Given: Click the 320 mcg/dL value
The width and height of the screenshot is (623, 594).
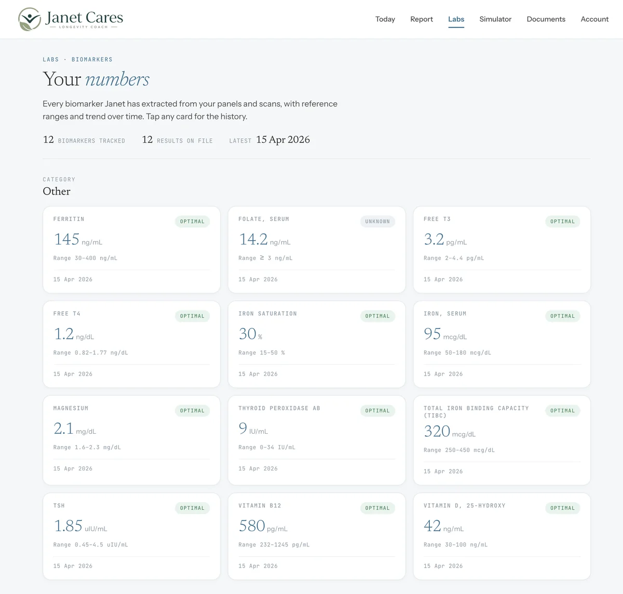Looking at the screenshot, I should (450, 432).
